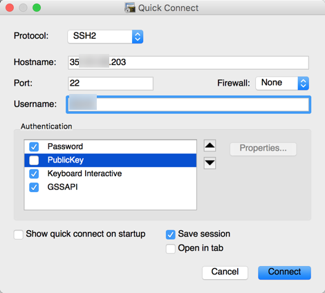Toggle the Save session checkbox
The image size is (325, 293).
(171, 235)
